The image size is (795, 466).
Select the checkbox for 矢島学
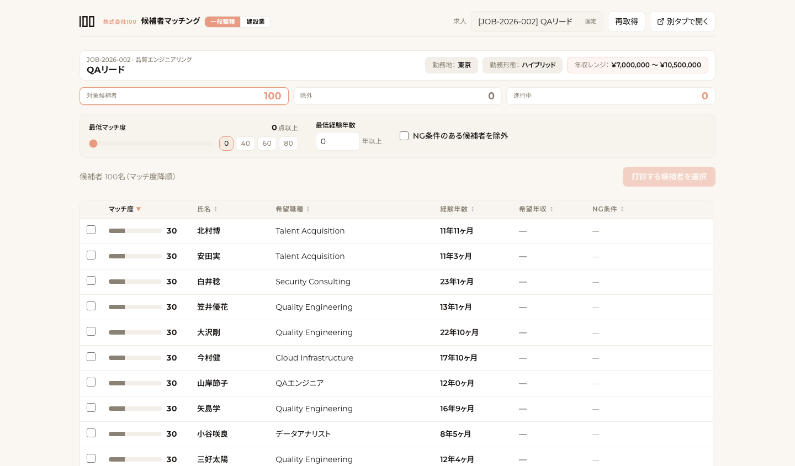tap(91, 407)
